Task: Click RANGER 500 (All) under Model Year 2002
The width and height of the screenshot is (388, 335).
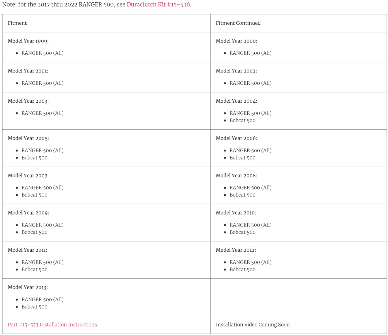Action: click(251, 83)
